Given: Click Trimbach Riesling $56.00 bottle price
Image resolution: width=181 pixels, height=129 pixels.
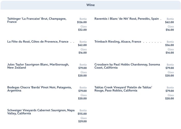Looking at the screenshot, I should pyautogui.click(x=170, y=45).
